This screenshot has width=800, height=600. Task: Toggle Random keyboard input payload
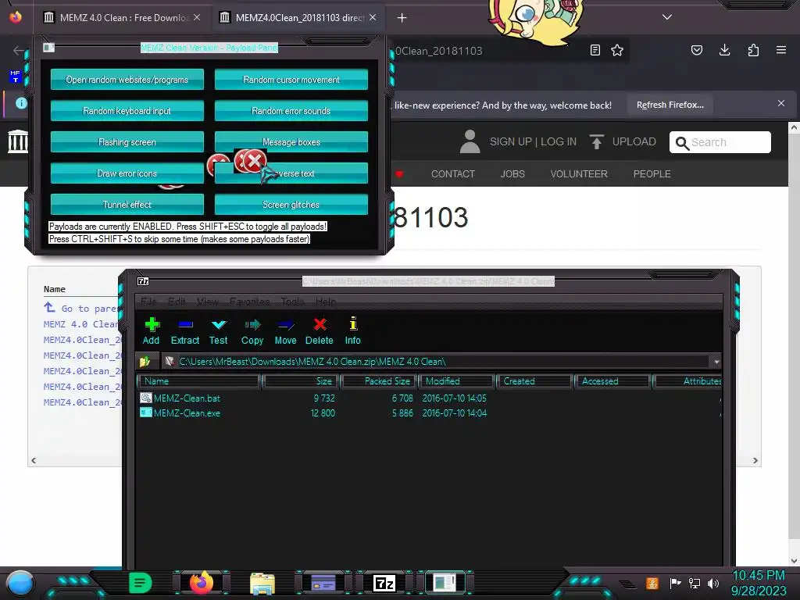(x=127, y=111)
